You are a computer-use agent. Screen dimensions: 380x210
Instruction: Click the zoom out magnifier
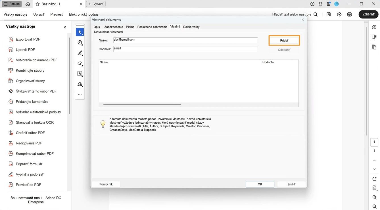click(374, 207)
